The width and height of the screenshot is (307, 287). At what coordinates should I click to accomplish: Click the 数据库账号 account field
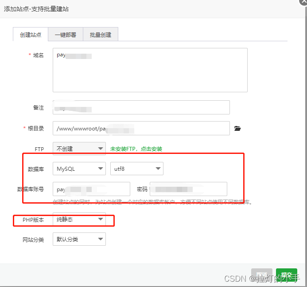click(x=91, y=189)
